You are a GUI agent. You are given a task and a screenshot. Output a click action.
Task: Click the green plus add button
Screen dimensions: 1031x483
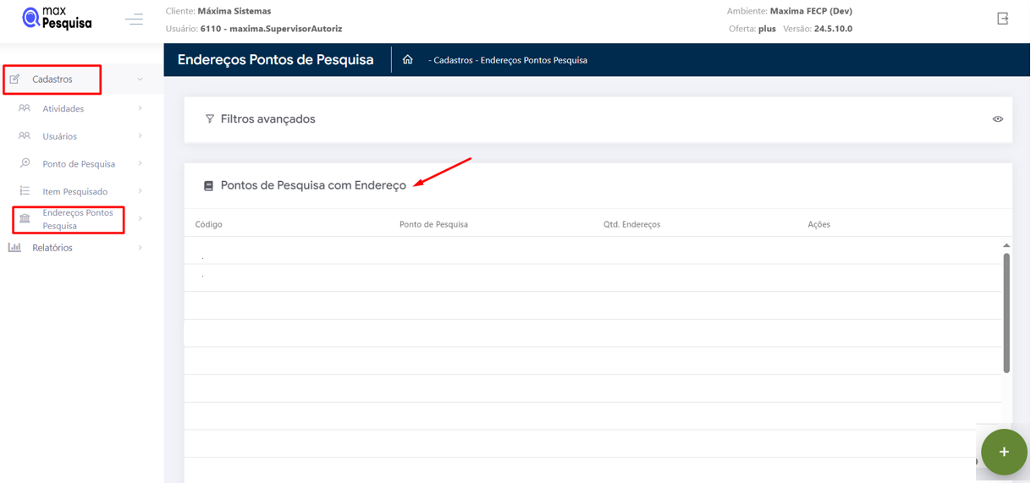click(1004, 452)
